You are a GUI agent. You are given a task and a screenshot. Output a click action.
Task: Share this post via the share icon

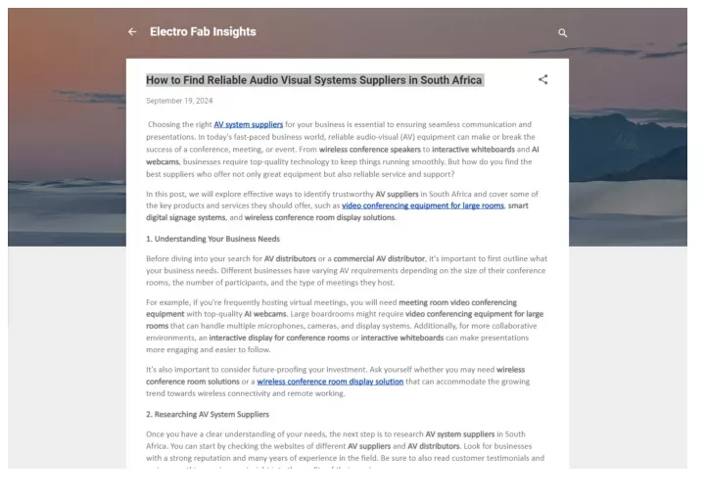click(x=543, y=79)
